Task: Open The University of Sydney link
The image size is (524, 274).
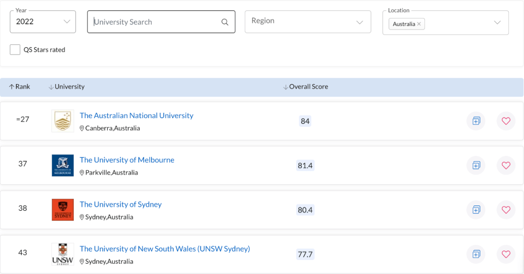Action: click(x=121, y=205)
